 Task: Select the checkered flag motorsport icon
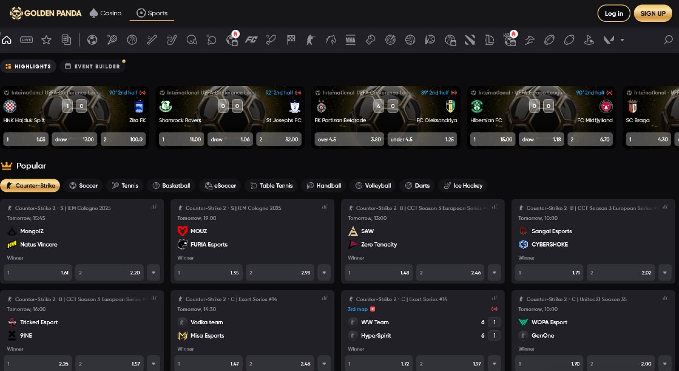click(291, 40)
